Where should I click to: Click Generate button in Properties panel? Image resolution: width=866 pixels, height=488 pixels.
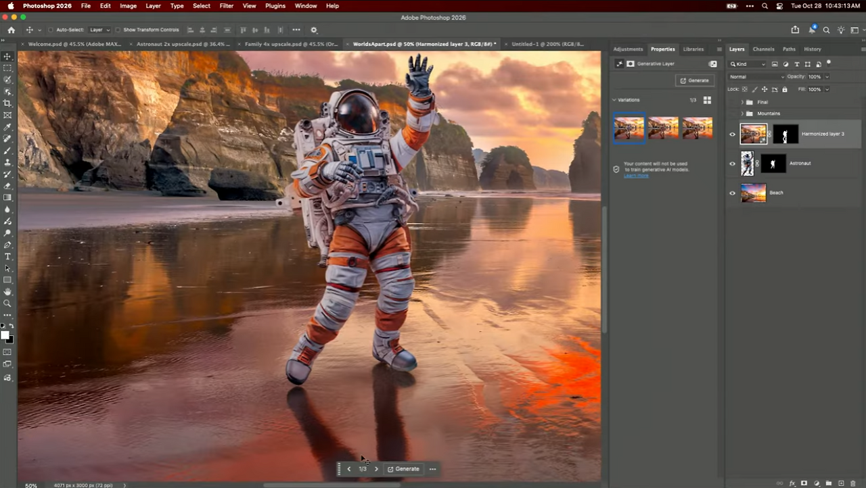point(695,80)
